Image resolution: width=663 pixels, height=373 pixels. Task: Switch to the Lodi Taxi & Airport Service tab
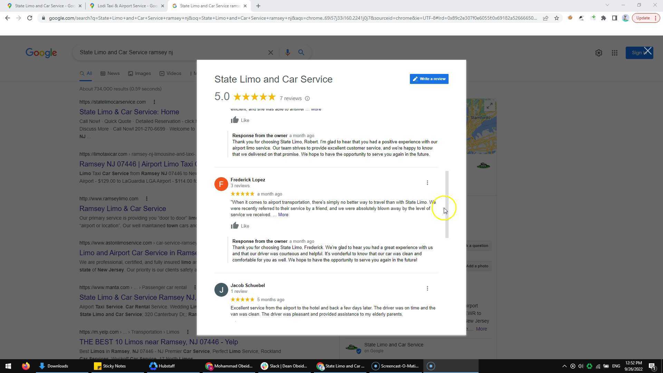click(125, 6)
